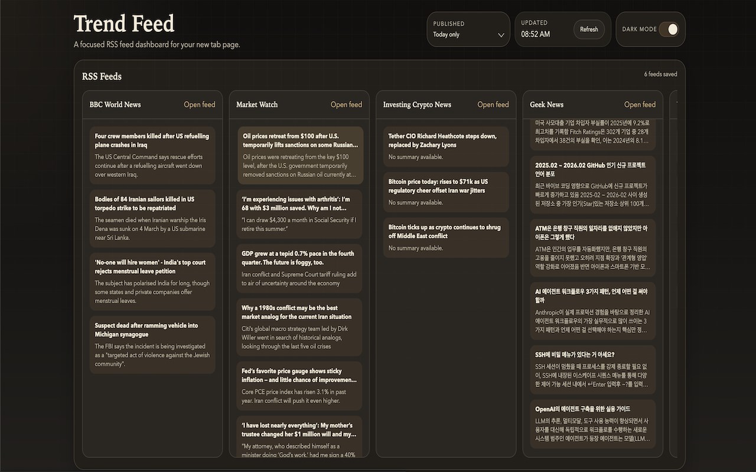Open feed link for Geek News
Screen dimensions: 756x472
point(640,104)
